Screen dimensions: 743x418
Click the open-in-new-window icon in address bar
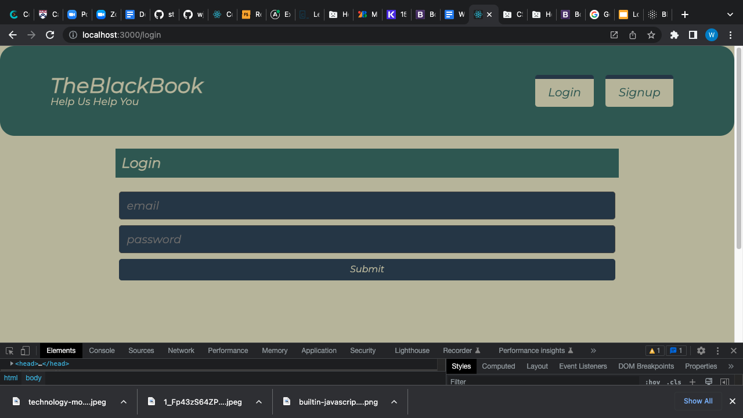click(614, 35)
